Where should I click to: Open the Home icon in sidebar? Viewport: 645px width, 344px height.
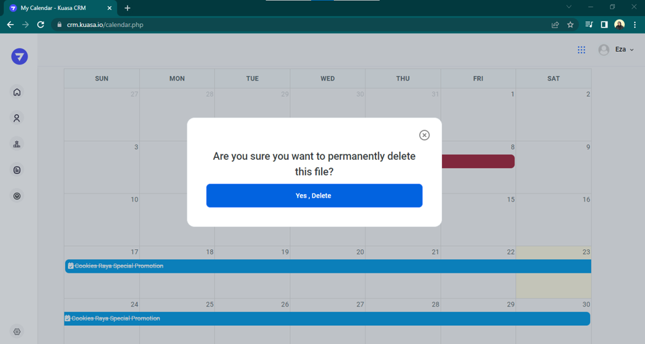click(x=17, y=92)
